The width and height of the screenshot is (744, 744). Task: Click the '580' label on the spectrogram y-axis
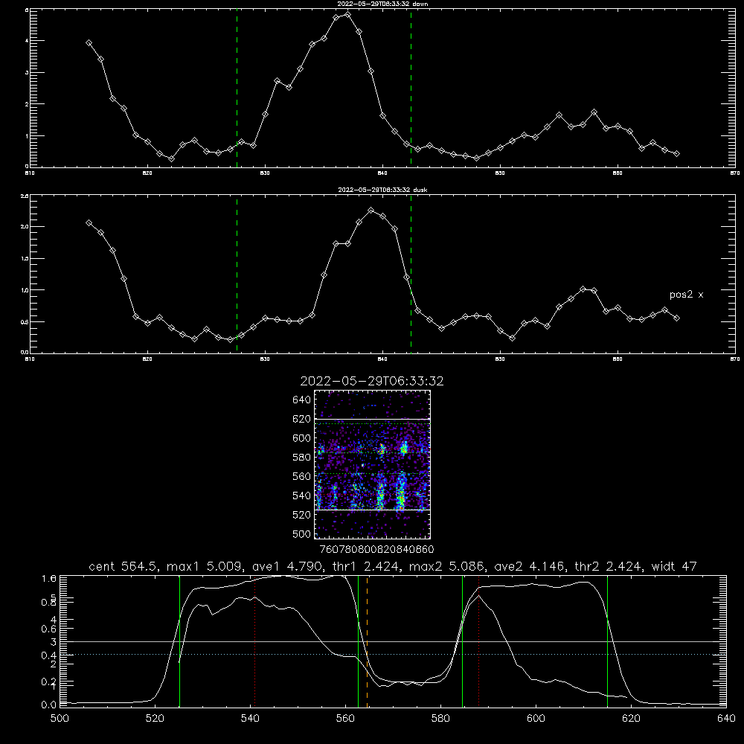[301, 458]
